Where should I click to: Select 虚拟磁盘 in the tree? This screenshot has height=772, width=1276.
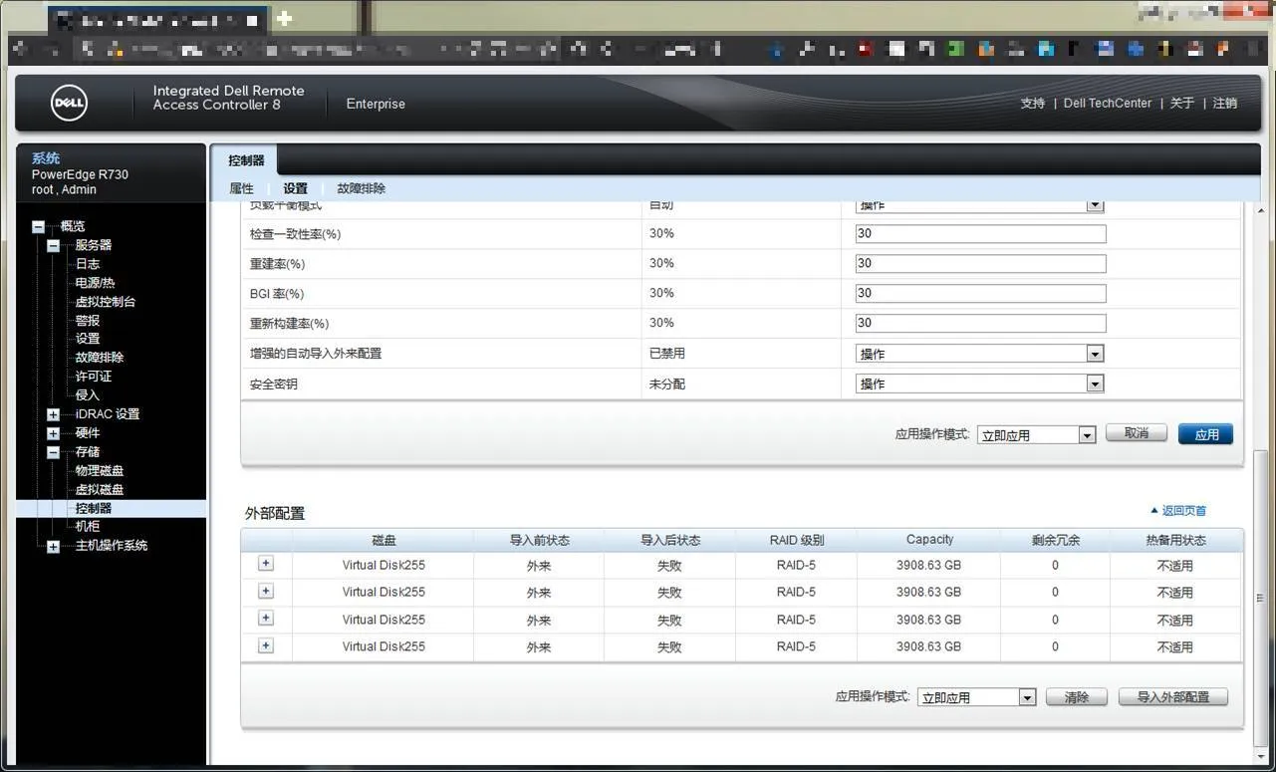pyautogui.click(x=100, y=490)
